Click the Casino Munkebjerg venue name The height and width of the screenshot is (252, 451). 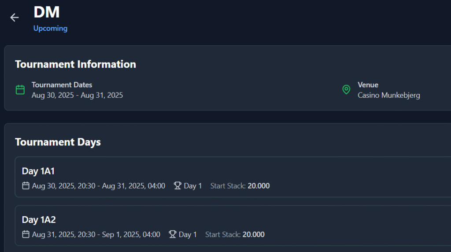[x=388, y=95]
